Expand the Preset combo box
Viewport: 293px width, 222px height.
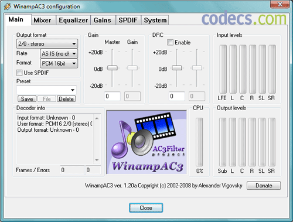(46, 90)
